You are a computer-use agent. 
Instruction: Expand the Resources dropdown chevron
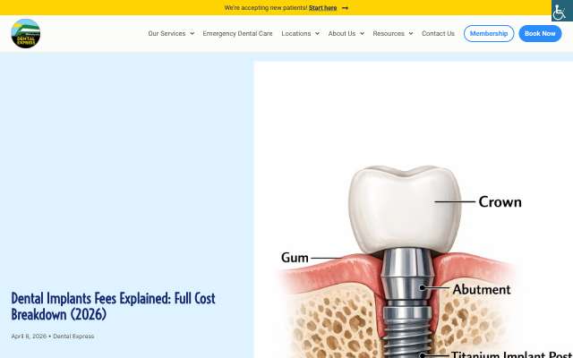411,34
